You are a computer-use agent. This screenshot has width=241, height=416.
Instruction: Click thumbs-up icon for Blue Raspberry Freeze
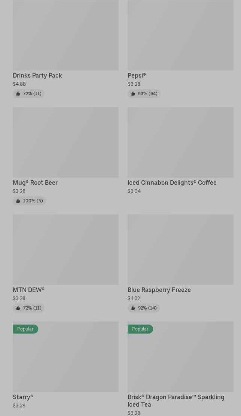[x=133, y=308]
